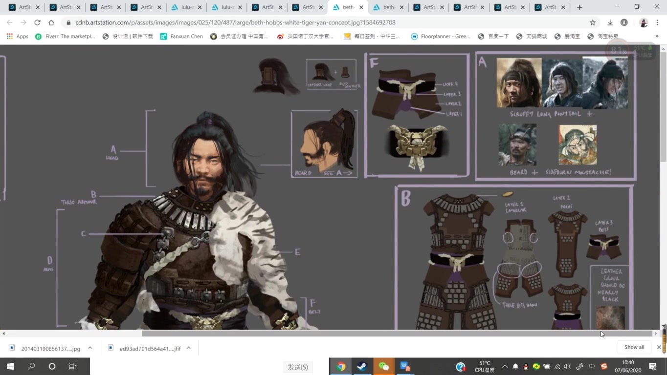Switch to Chrome in the taskbar
The image size is (667, 375).
(x=341, y=366)
